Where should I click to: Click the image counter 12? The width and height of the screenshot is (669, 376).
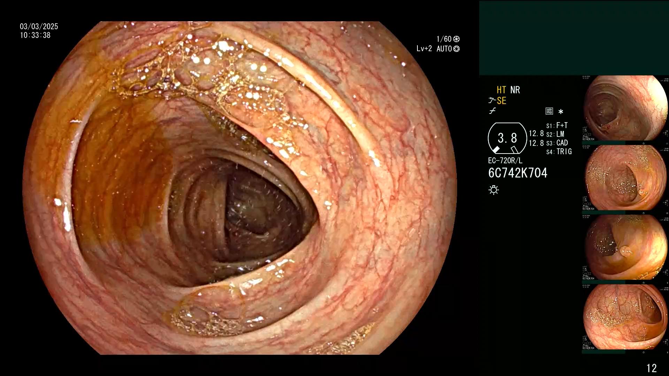(652, 368)
